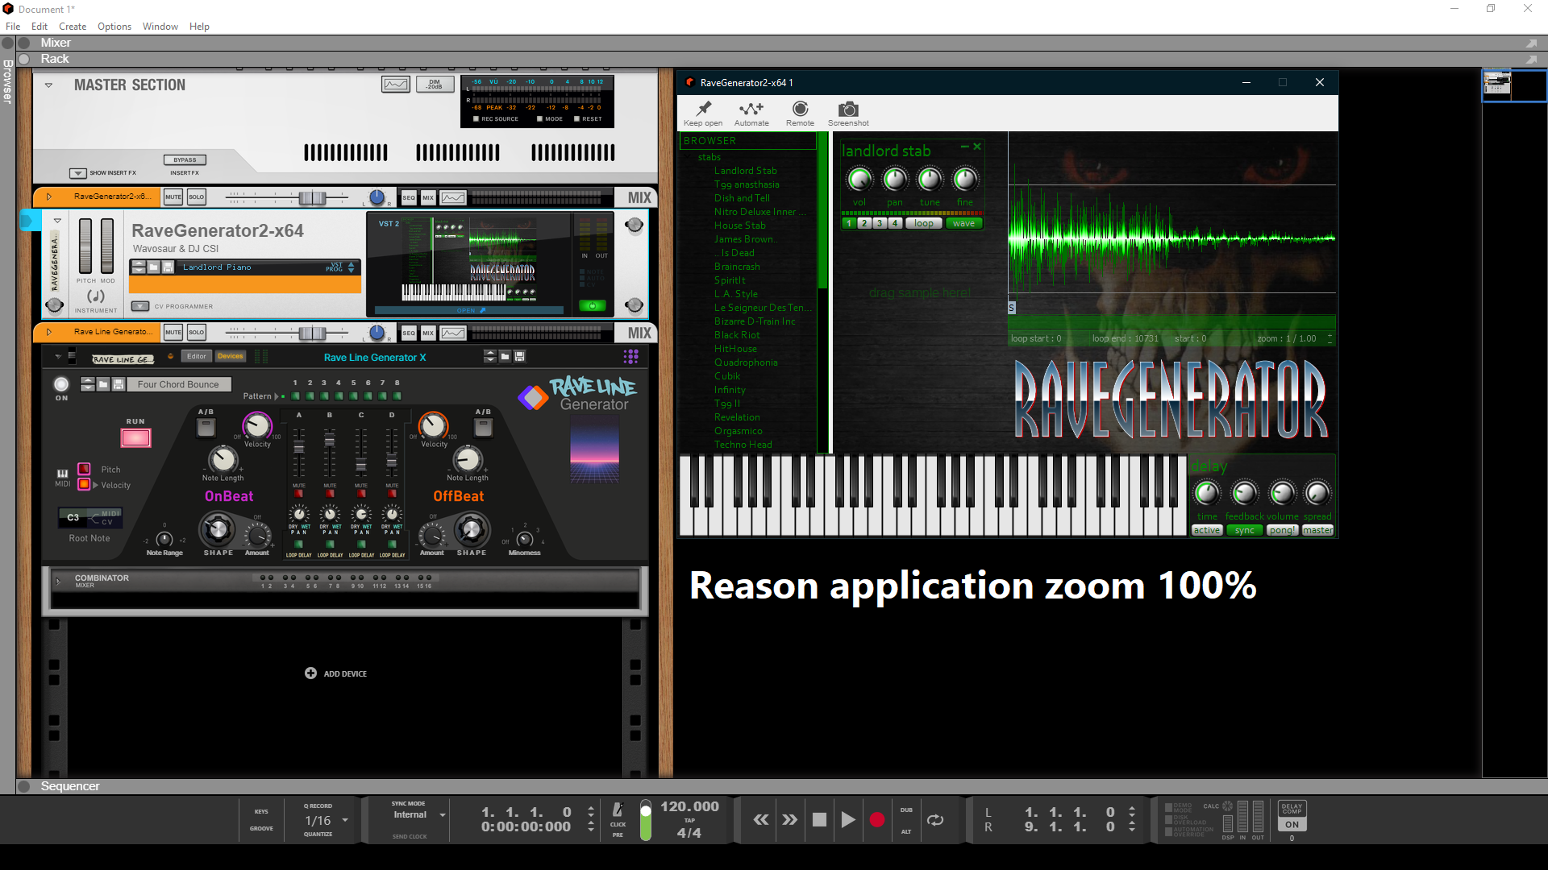The image size is (1548, 870).
Task: Click the VST power button on RaveGenerator2-x64
Action: coord(592,306)
